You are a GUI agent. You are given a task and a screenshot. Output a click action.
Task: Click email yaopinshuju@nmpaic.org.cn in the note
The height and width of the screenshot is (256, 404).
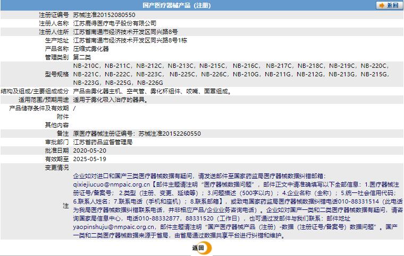114,227
